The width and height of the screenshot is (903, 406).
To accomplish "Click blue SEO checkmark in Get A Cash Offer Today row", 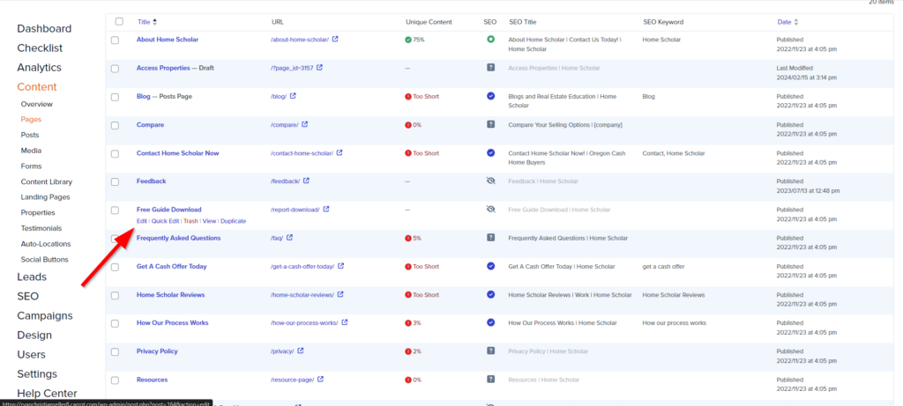I will (x=490, y=266).
